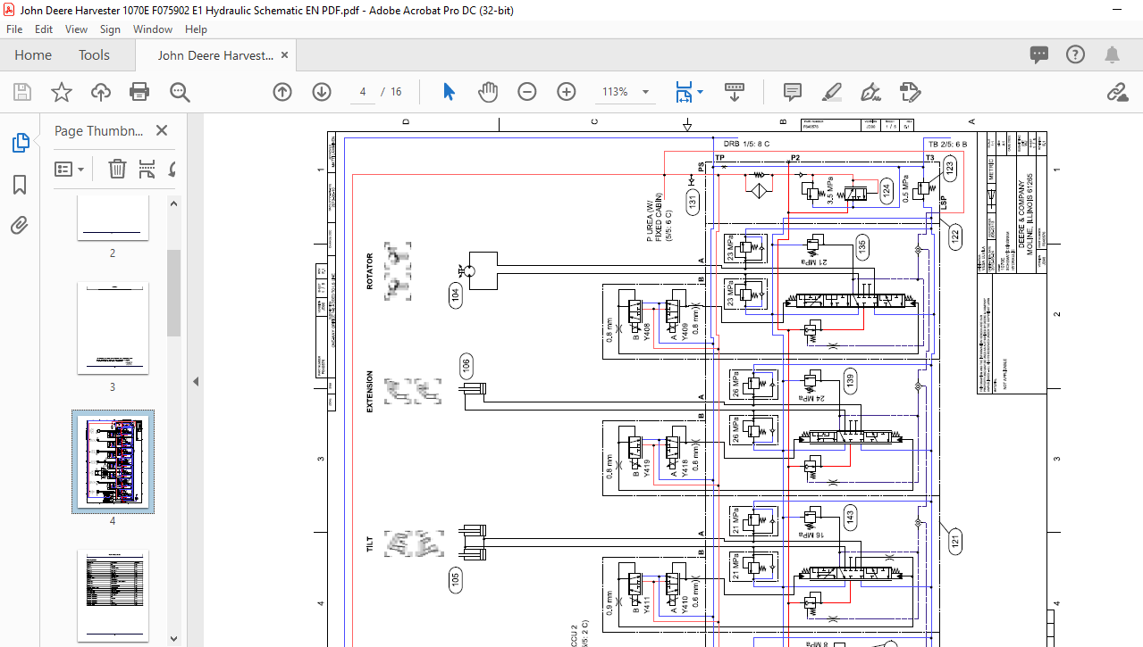This screenshot has width=1143, height=647.
Task: Zoom in with the plus button
Action: click(x=567, y=92)
